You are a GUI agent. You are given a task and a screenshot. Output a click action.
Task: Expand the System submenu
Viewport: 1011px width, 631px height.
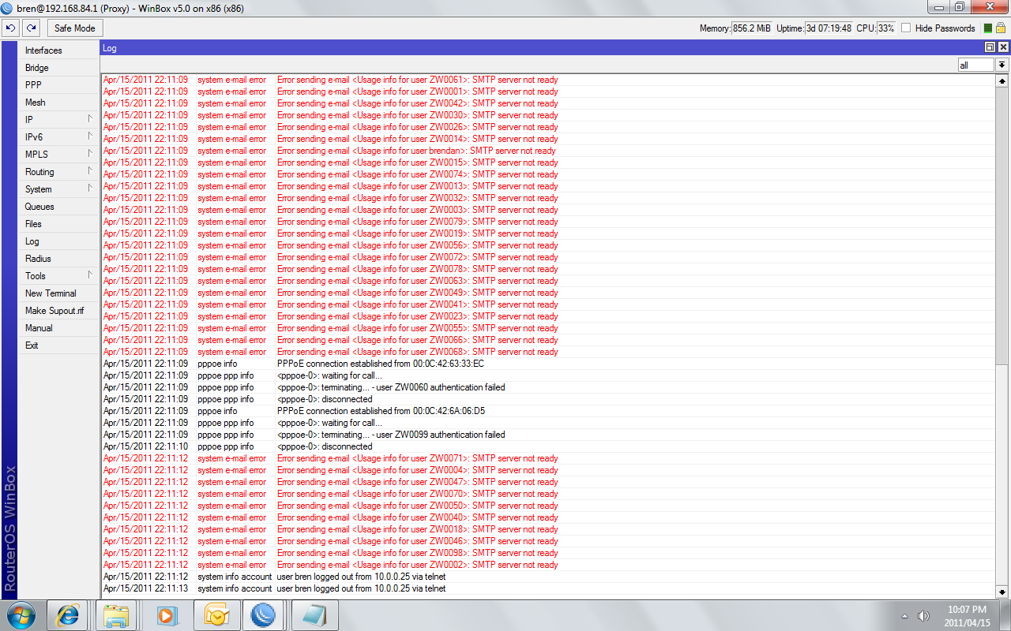click(x=59, y=189)
